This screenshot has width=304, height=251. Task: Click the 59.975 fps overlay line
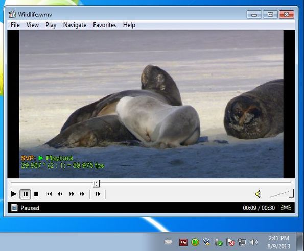62,165
